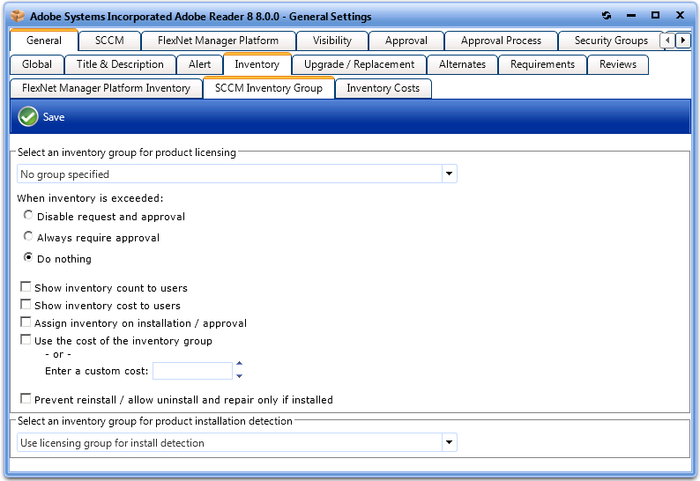Viewport: 700px width, 481px height.
Task: Open the product licensing inventory group dropdown
Action: pos(449,174)
